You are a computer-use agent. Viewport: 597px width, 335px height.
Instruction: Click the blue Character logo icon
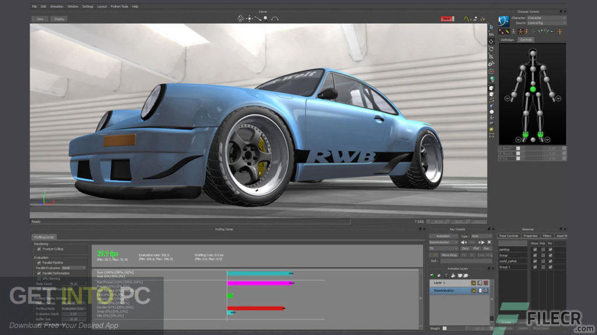coord(503,21)
